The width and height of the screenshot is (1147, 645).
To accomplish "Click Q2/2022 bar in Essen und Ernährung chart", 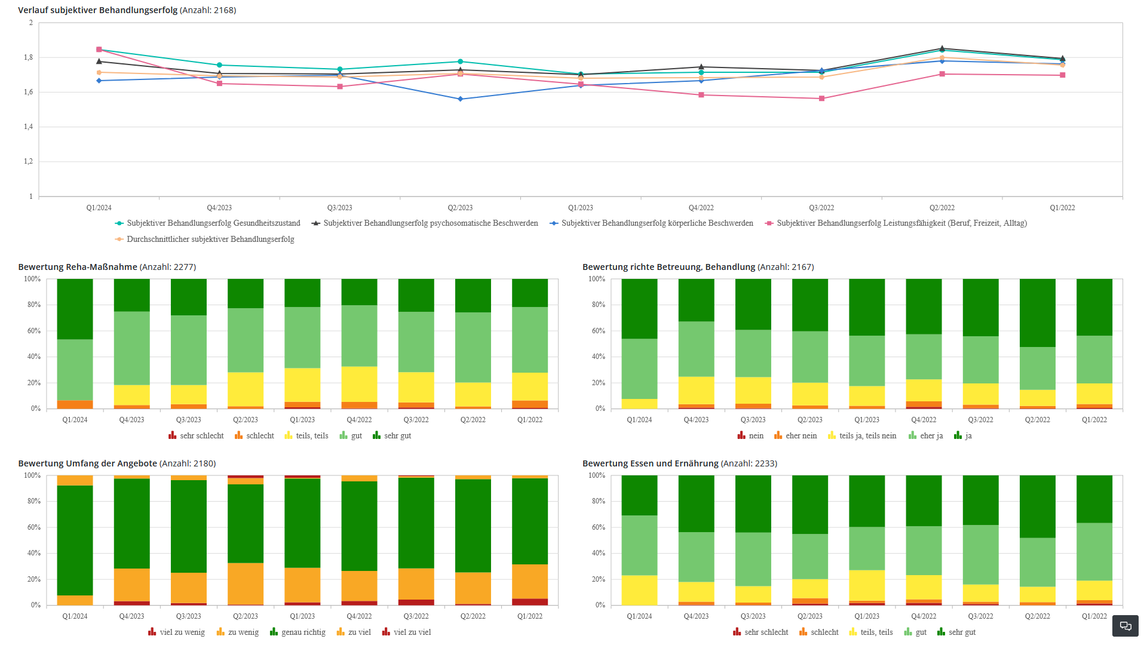I will coord(1038,540).
